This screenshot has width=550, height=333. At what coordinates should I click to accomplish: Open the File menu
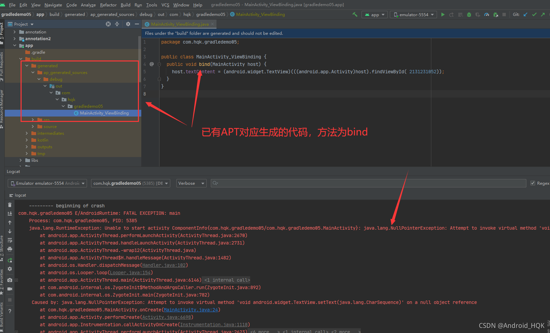(12, 5)
